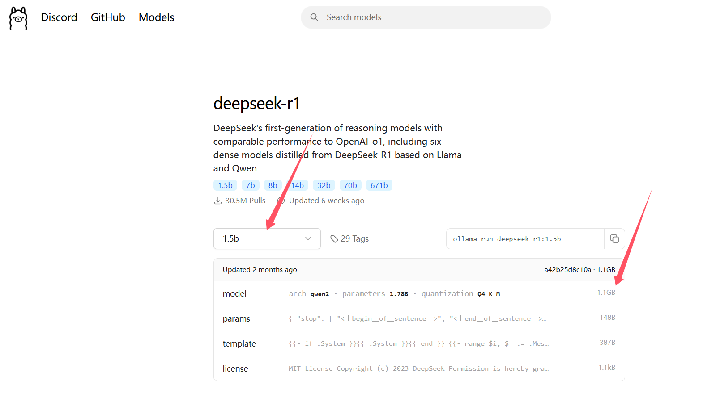Open the Discord link
The width and height of the screenshot is (703, 393).
point(59,17)
